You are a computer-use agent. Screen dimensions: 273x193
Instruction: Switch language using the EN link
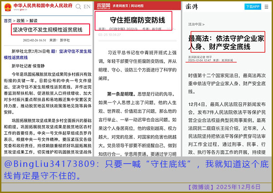tap(86, 7)
